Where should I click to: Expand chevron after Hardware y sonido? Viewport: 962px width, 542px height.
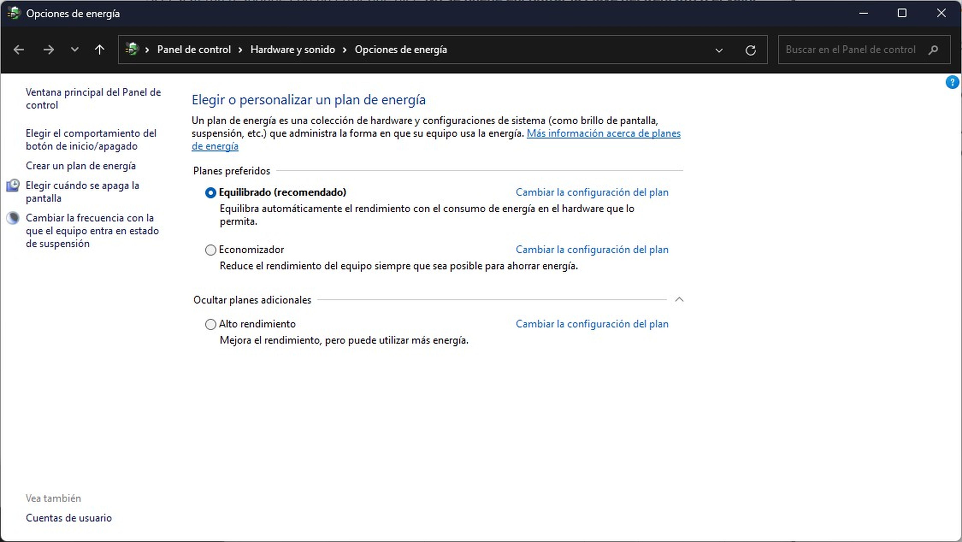(345, 50)
